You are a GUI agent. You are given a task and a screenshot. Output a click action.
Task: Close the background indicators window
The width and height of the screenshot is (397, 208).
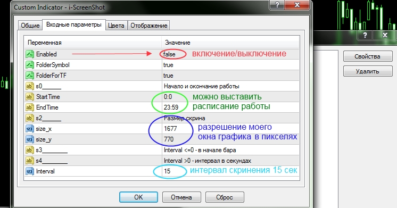coord(385,35)
